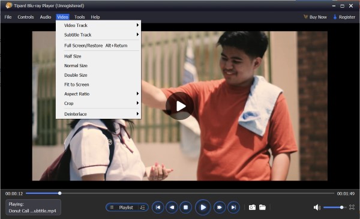Open the Help menu
Viewport: 360px width, 219px height.
tap(95, 17)
